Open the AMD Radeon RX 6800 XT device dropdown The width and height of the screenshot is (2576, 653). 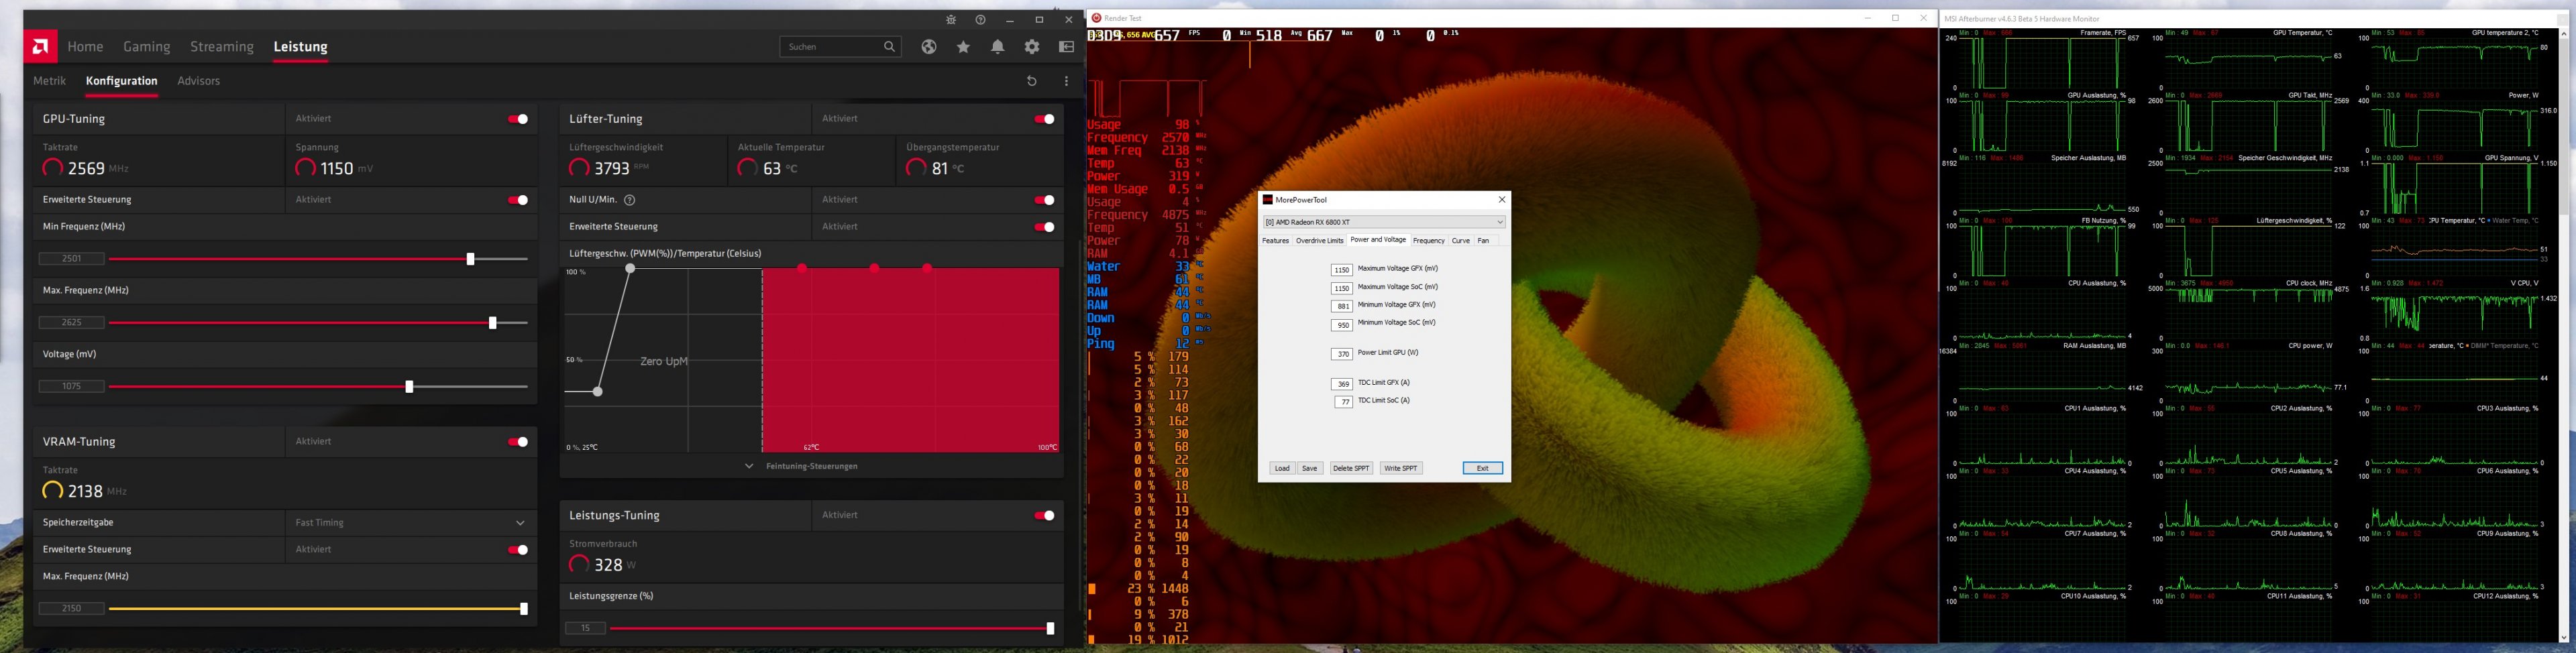[x=1384, y=222]
